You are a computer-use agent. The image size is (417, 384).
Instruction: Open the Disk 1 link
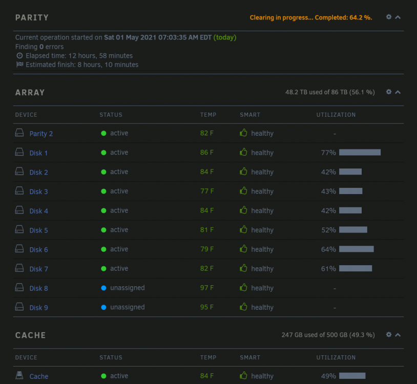coord(38,153)
